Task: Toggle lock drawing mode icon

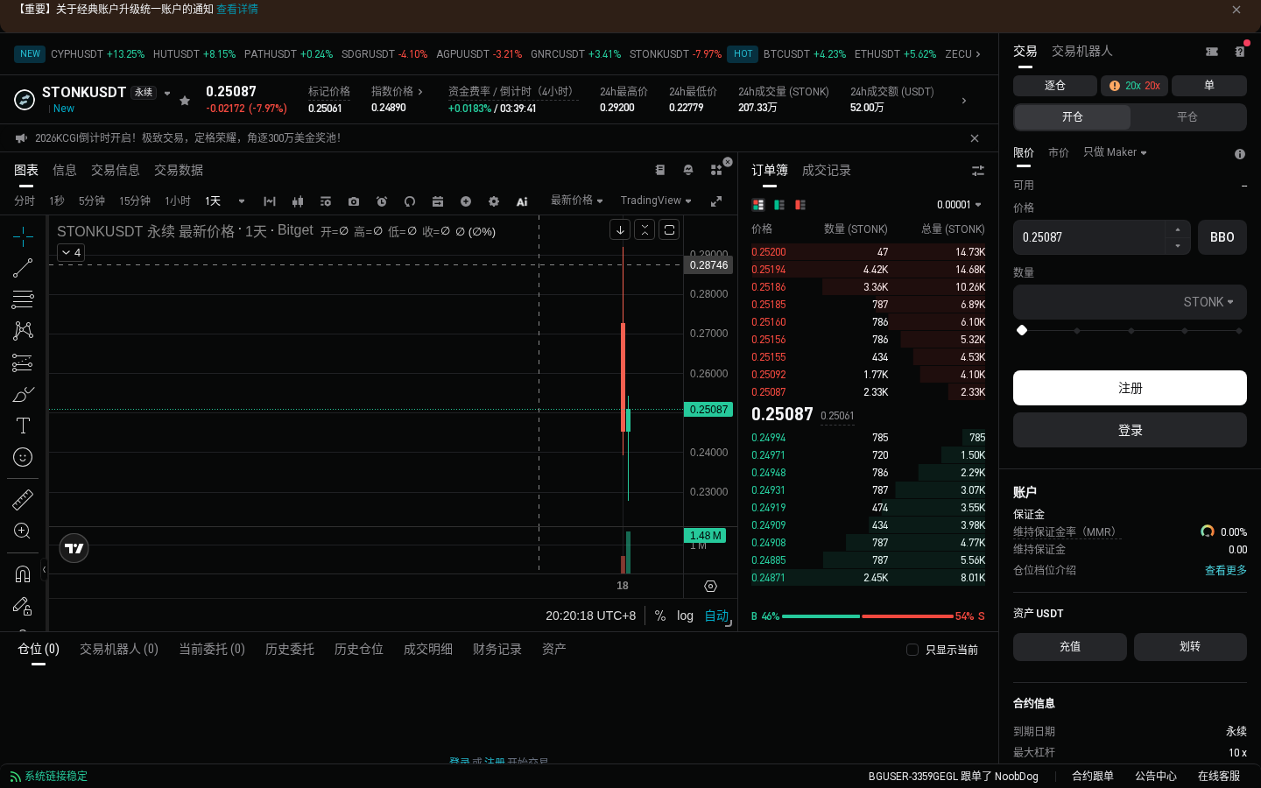Action: (23, 605)
